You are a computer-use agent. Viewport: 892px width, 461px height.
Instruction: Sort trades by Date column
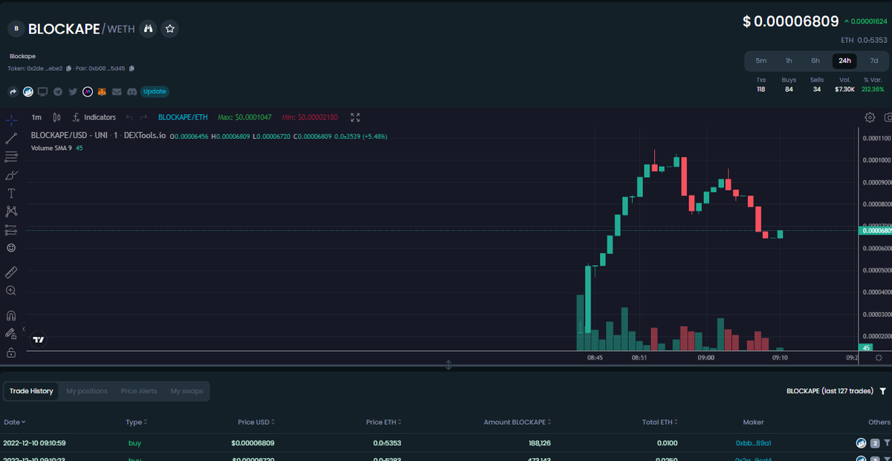[x=14, y=422]
